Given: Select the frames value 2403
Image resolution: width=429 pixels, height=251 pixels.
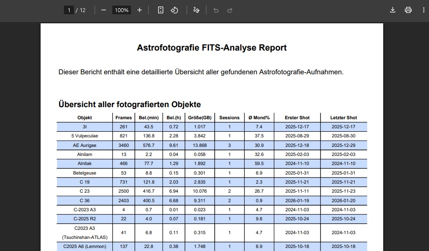Looking at the screenshot, I should coord(124,200).
